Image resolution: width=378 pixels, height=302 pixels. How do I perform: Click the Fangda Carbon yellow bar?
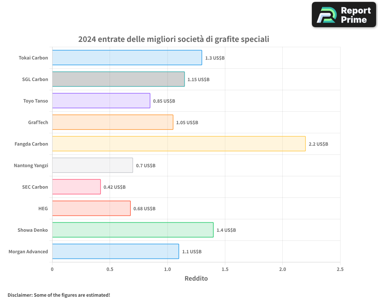179,144
